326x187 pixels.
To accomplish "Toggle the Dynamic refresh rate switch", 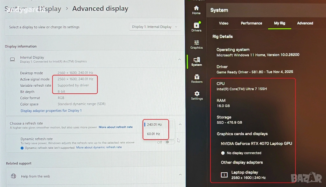I will click(169, 142).
